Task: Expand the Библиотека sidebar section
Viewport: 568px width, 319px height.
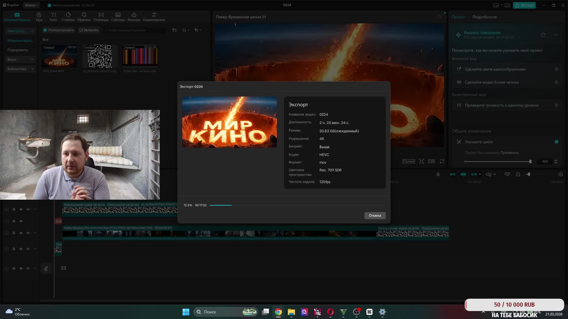Action: [x=20, y=69]
